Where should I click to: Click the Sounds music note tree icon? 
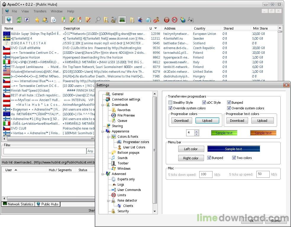[x=113, y=158]
